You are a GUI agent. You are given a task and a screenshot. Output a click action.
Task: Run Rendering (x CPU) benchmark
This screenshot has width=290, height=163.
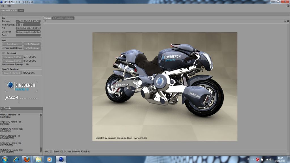(x=12, y=61)
